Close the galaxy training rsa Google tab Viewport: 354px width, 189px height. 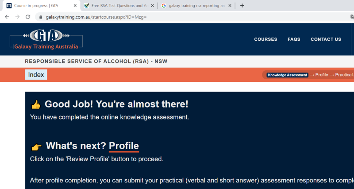tap(230, 6)
